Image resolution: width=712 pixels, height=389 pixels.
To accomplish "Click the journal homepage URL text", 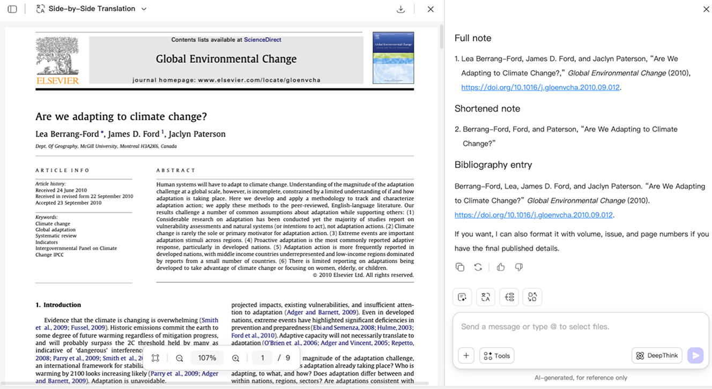I will coord(259,80).
